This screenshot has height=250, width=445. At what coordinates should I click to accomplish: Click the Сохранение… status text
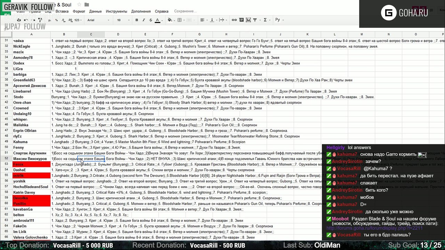click(185, 11)
